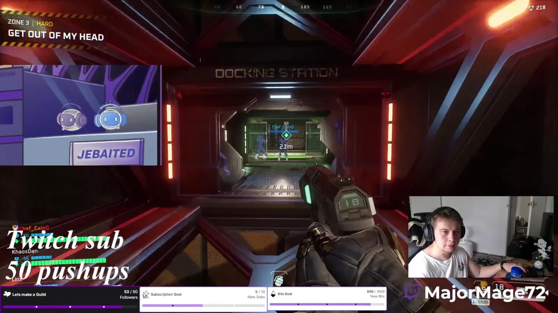Click the JEBAITED sign
Viewport: 558px width, 313px height.
(x=106, y=153)
